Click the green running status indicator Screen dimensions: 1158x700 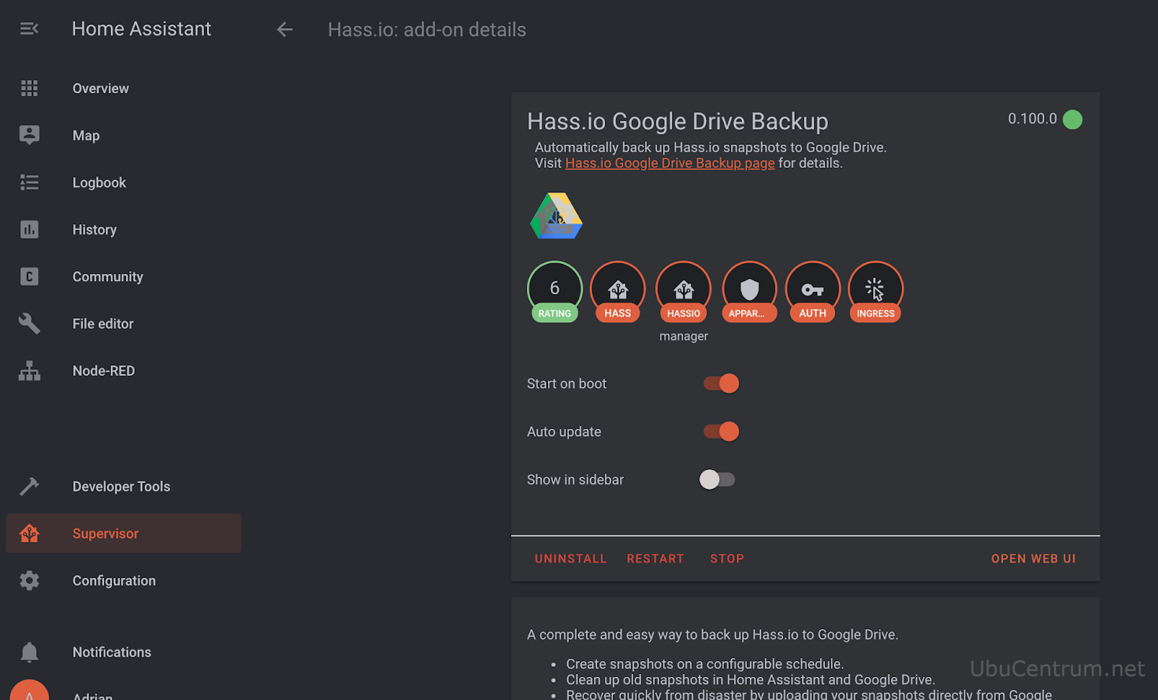point(1073,119)
